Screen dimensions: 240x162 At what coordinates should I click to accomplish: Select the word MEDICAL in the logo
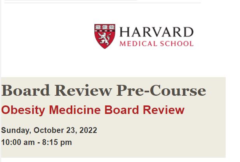coord(139,43)
